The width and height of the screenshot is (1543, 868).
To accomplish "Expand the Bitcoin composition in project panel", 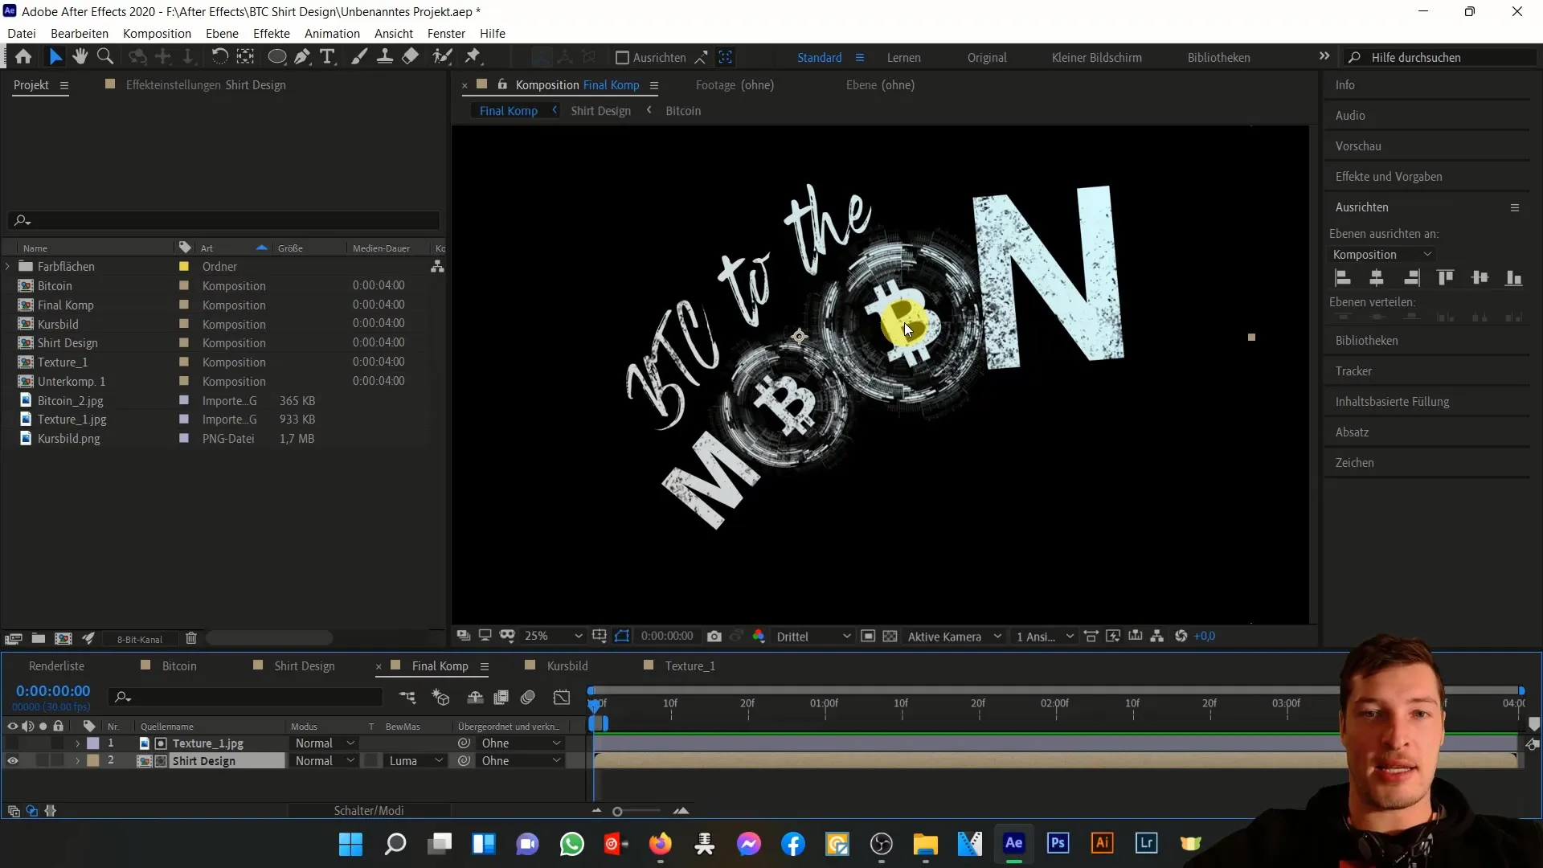I will pos(10,286).
